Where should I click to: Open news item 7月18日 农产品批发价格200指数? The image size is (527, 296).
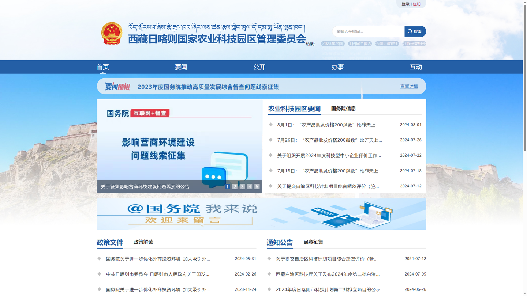coord(329,171)
